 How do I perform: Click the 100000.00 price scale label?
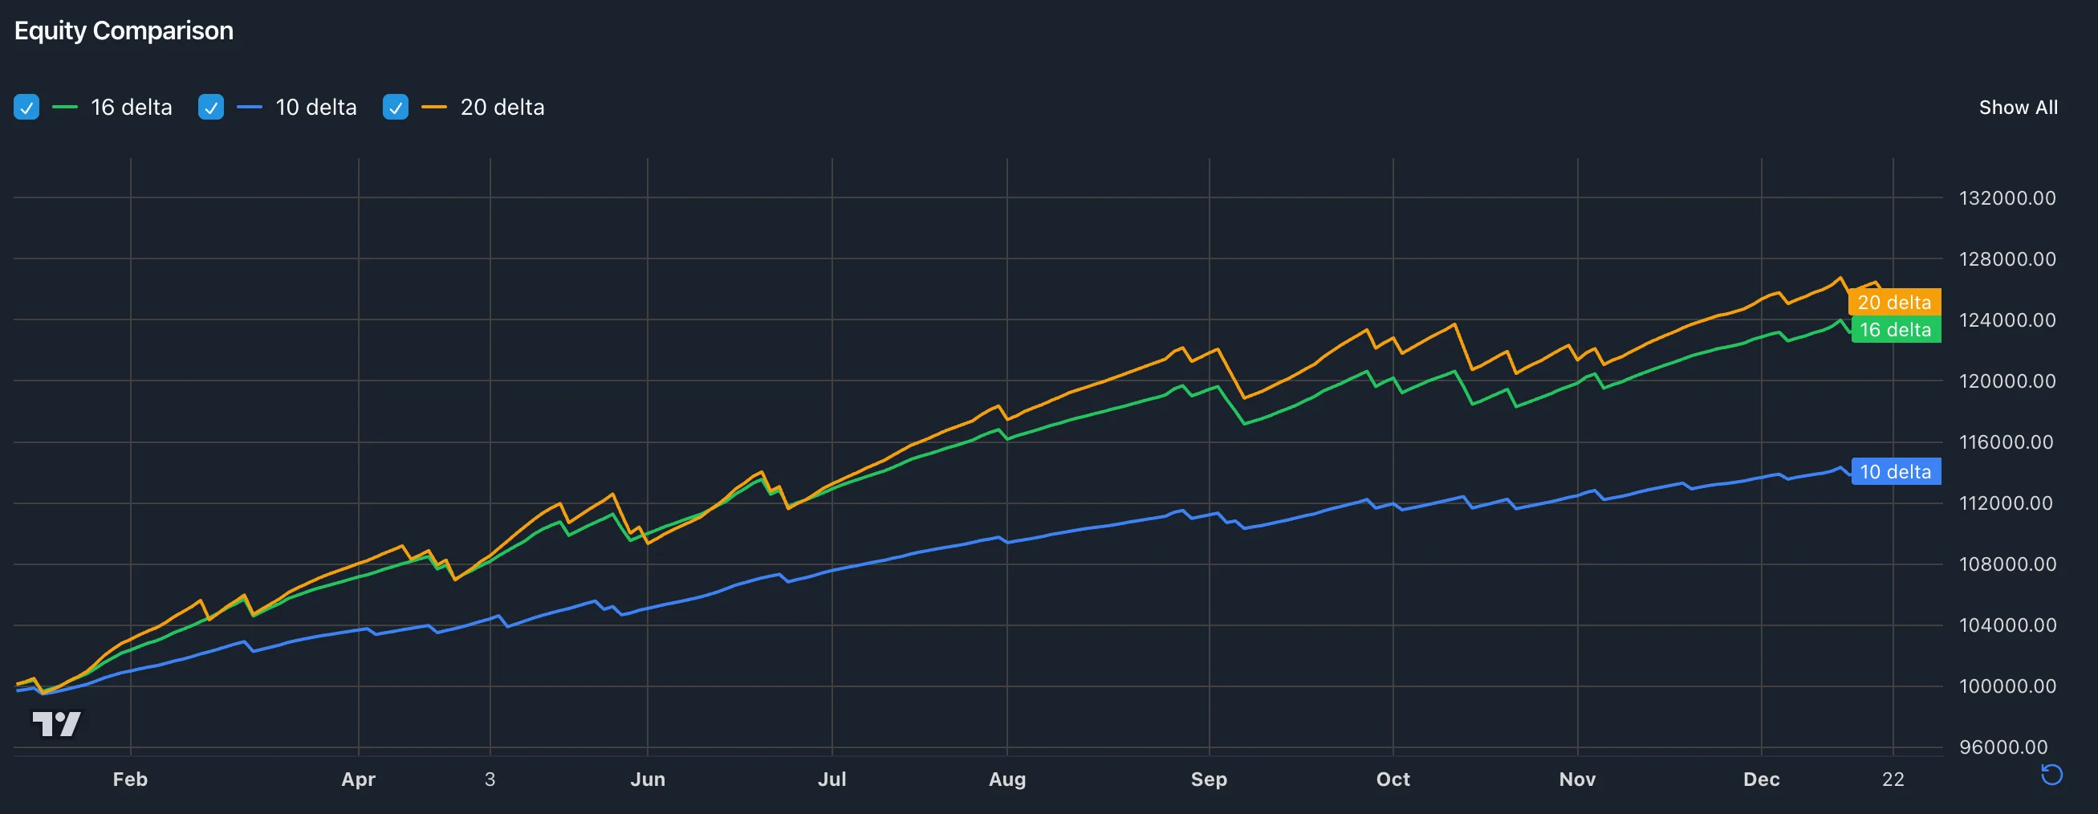point(2007,686)
